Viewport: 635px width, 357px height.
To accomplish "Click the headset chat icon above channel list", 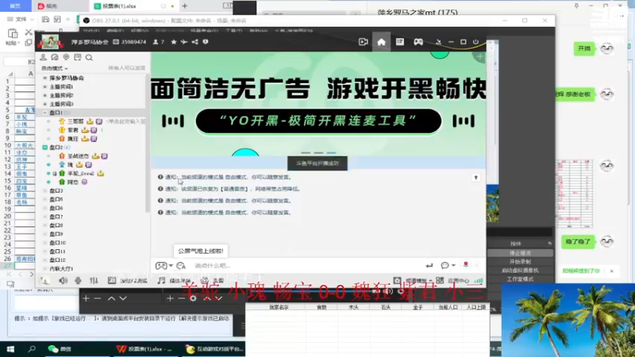I will [55, 57].
